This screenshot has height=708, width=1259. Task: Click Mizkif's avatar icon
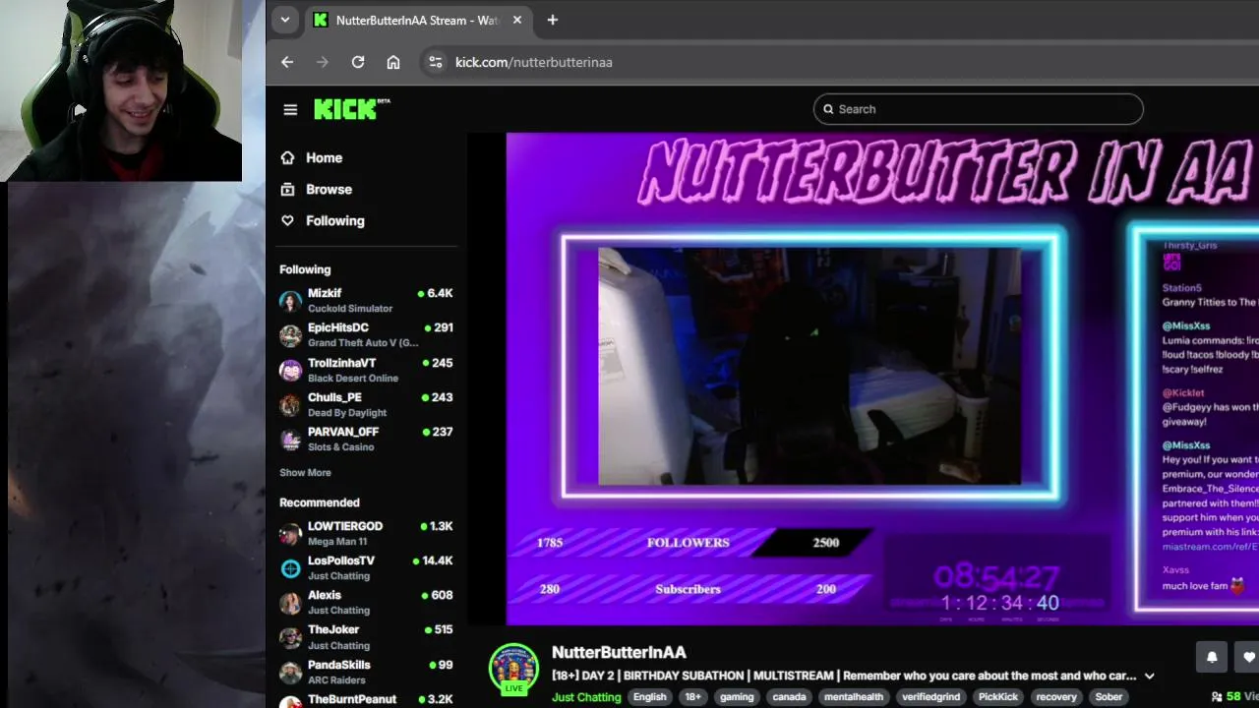coord(290,302)
